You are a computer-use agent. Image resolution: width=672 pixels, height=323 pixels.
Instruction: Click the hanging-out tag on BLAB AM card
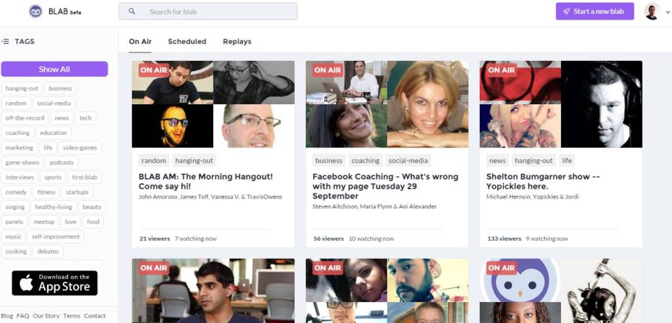[x=194, y=161]
